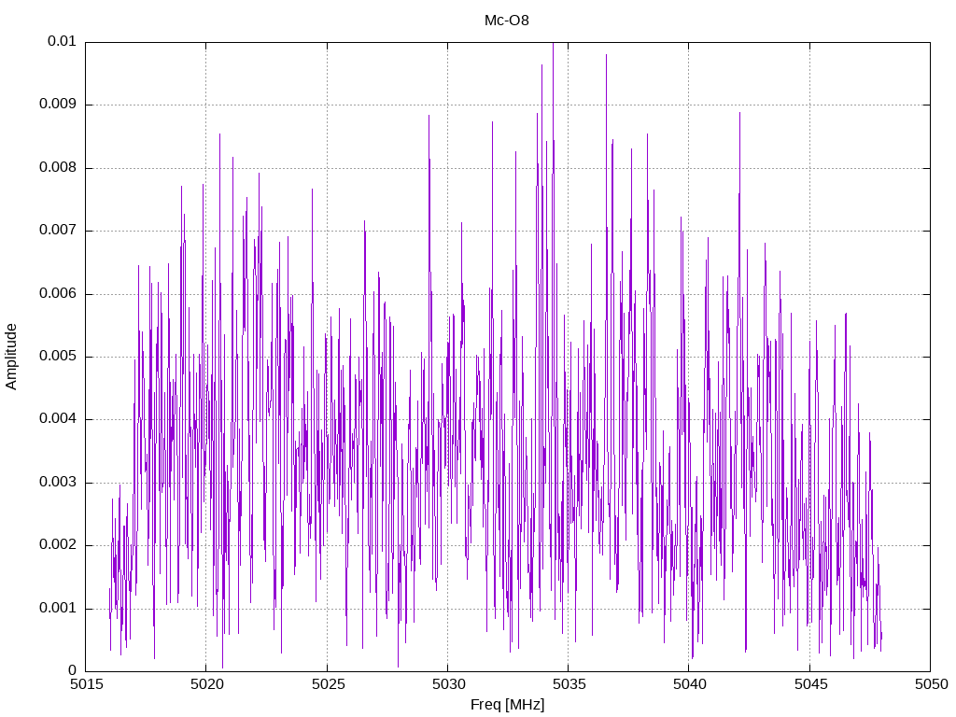Click the x-axis tick label 5045
The height and width of the screenshot is (717, 956).
(x=811, y=684)
